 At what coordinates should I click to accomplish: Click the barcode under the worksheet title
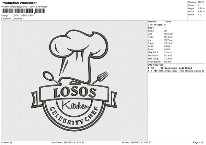(x=23, y=11)
